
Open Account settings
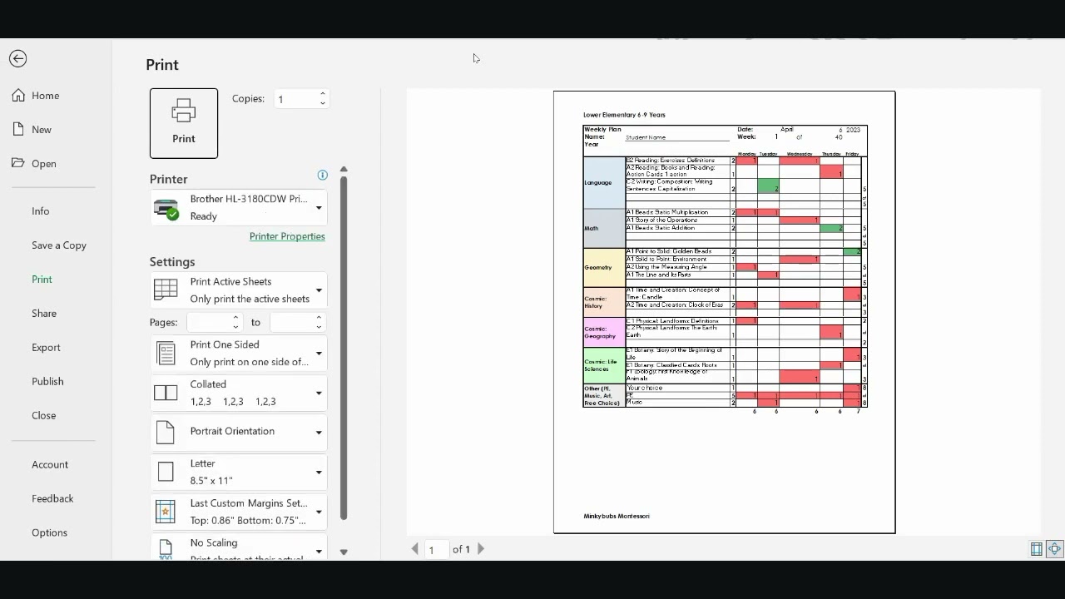[50, 464]
